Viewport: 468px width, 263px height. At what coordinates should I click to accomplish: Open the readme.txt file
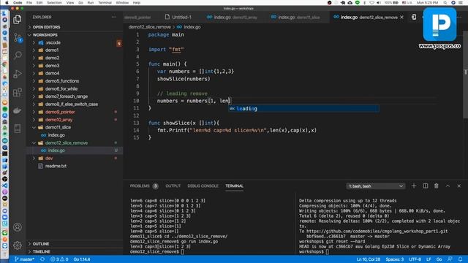point(56,166)
